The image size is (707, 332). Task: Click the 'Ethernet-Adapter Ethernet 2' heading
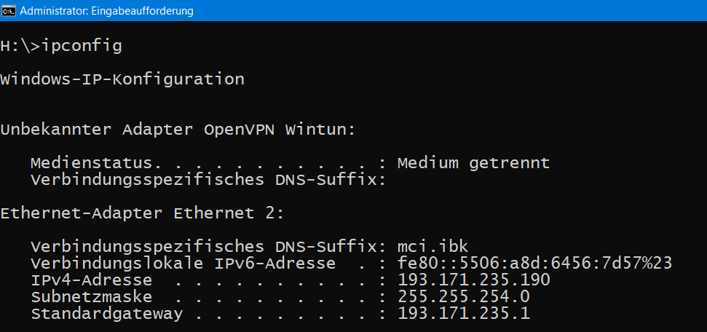143,213
